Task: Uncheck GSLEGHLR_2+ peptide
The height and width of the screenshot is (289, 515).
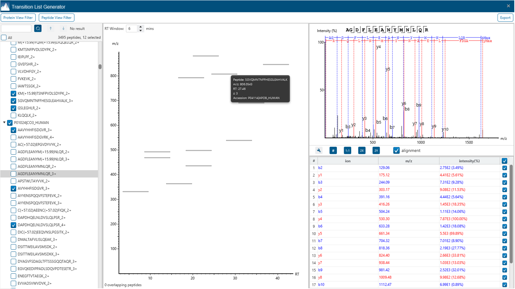Action: tap(14, 108)
